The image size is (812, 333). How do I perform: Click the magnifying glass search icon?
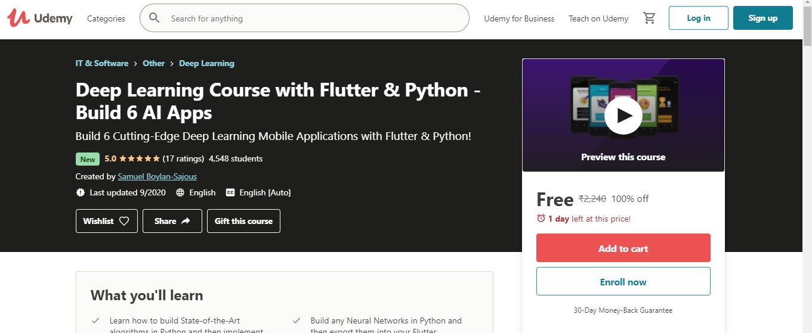155,18
